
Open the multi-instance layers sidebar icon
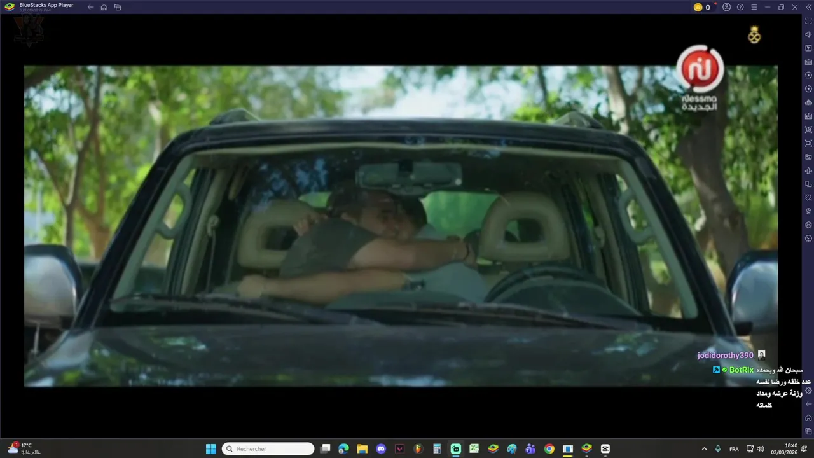[808, 225]
